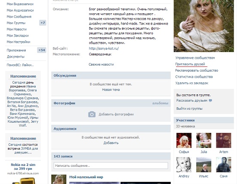Image resolution: width=237 pixels, height=184 pixels.
Task: Open Виталия Богданова birthday link
Action: tap(23, 102)
